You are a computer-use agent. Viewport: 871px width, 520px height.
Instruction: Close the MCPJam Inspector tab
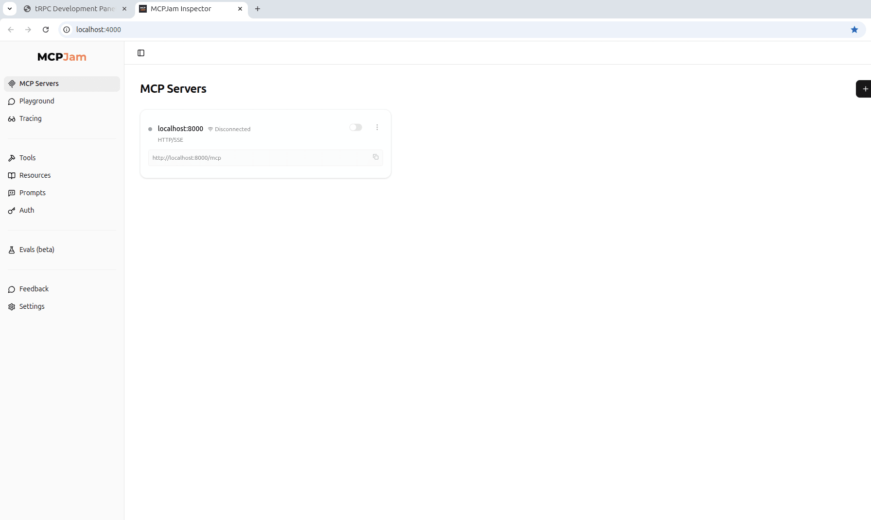(240, 9)
